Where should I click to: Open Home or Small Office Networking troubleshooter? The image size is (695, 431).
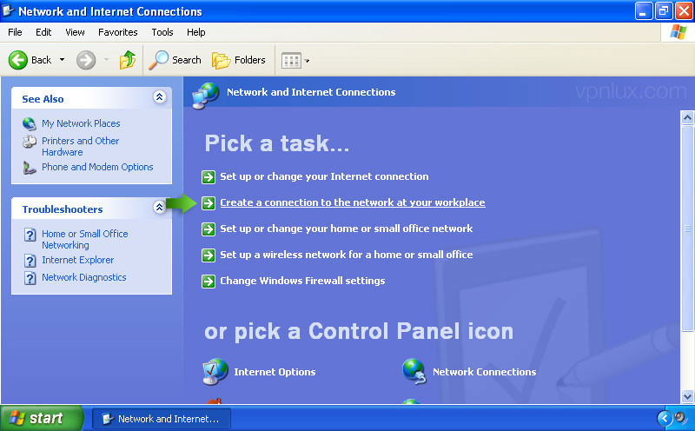click(x=85, y=240)
